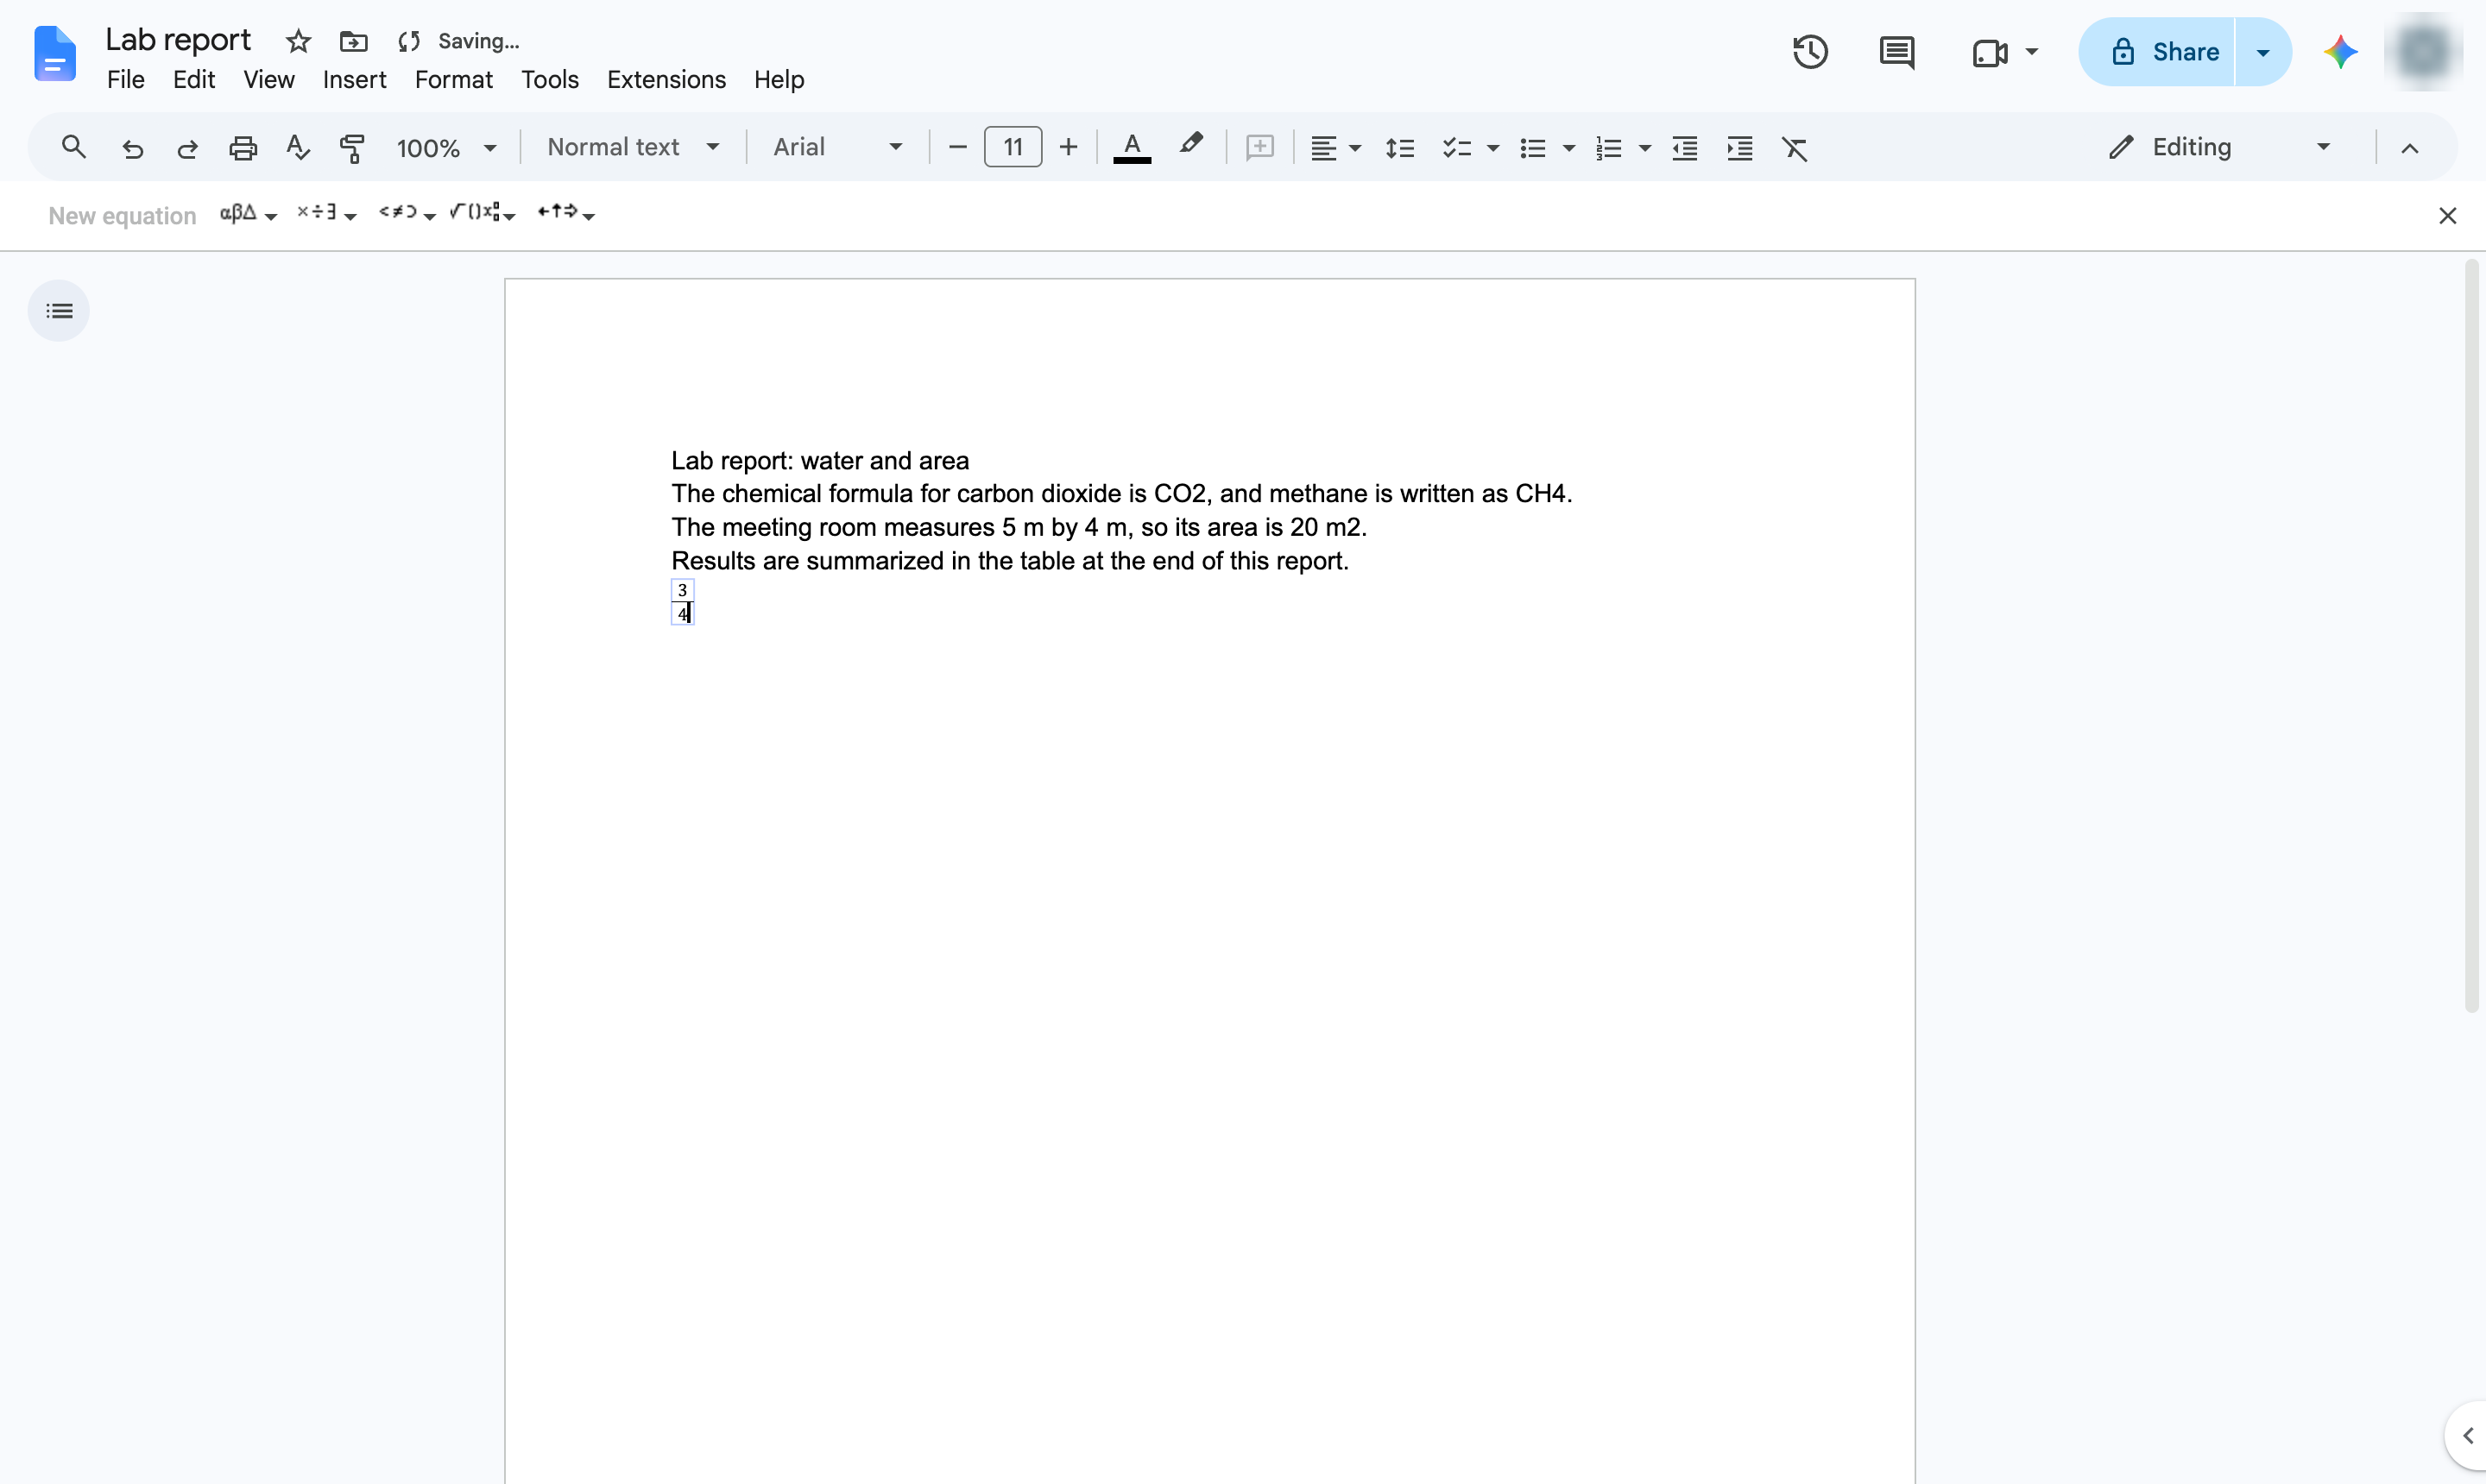
Task: Start a meeting with camera icon
Action: point(1990,52)
